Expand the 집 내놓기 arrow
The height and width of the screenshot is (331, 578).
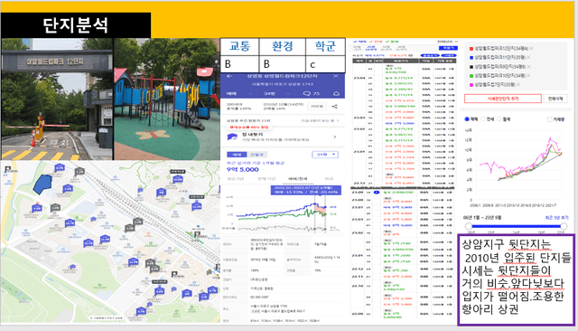click(335, 137)
